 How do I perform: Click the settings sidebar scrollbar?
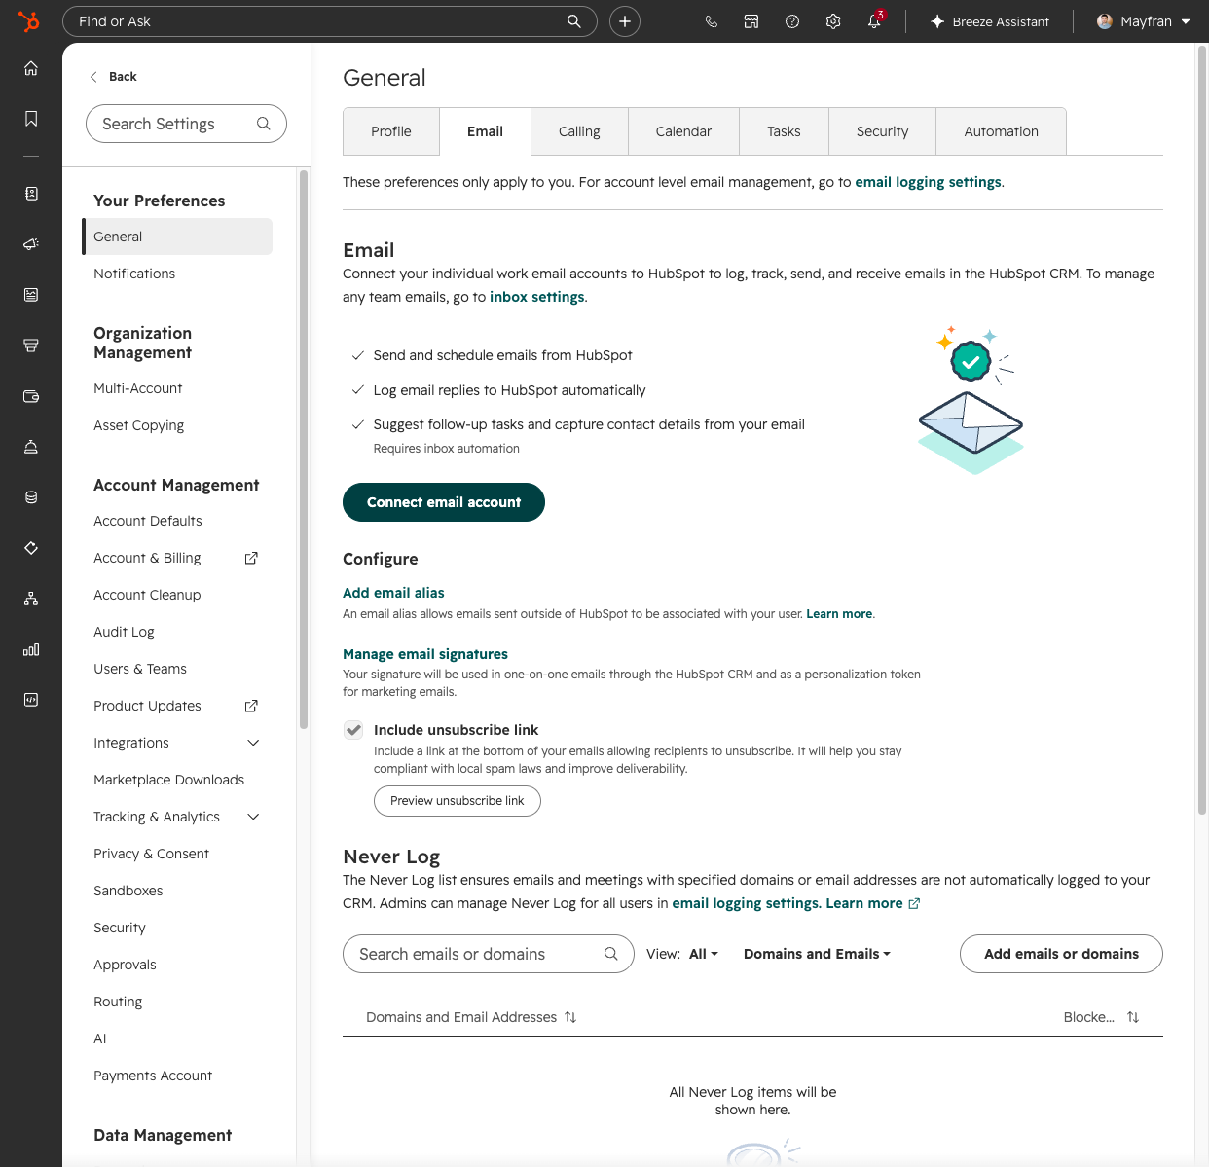tap(304, 450)
